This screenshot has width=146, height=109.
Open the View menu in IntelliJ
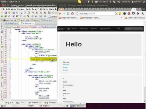click(13, 9)
